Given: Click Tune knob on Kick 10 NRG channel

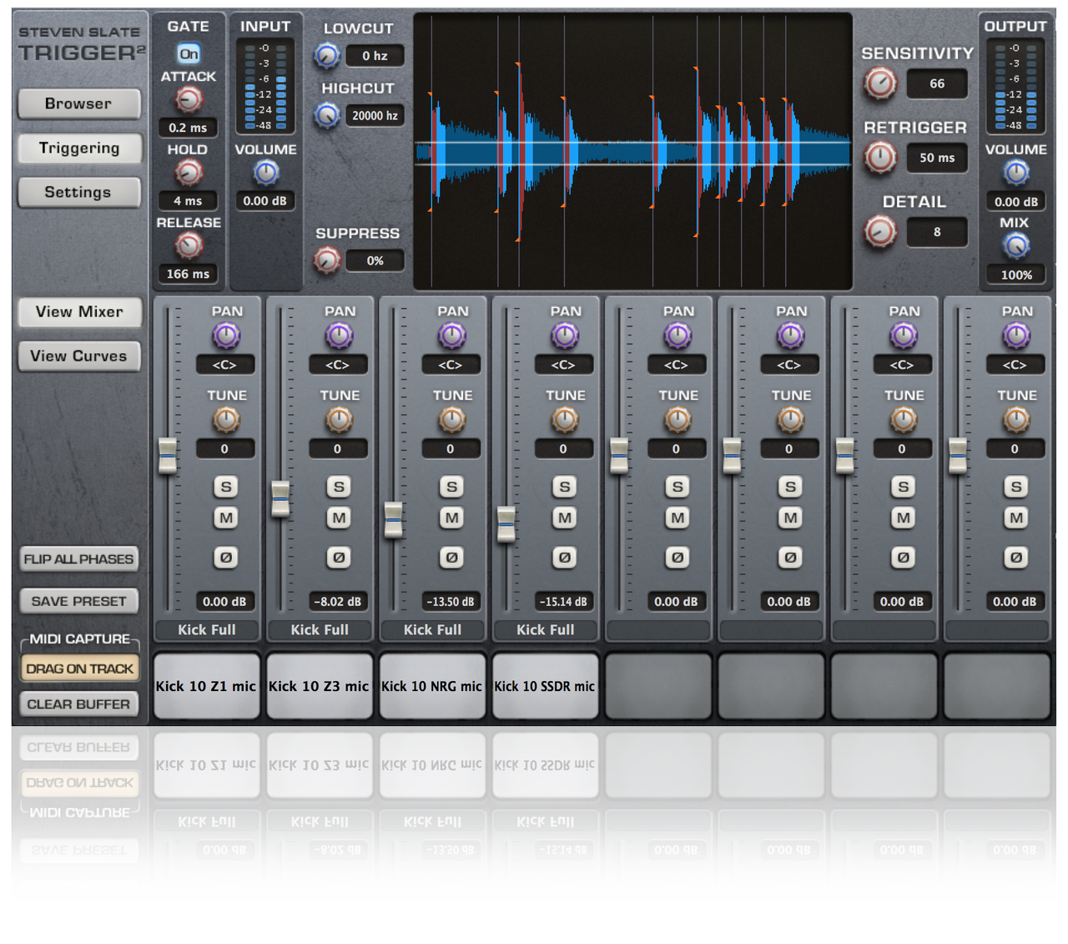Looking at the screenshot, I should tap(451, 420).
